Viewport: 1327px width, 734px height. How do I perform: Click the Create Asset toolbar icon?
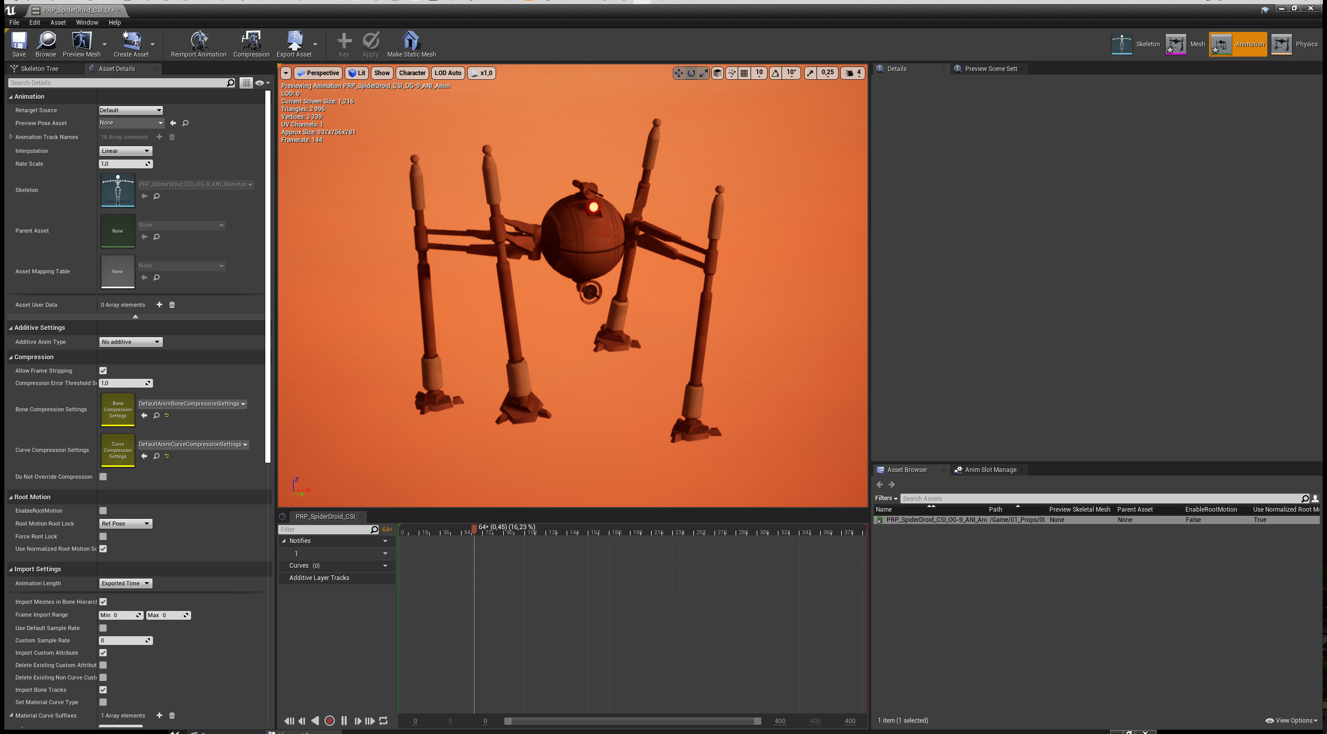131,44
